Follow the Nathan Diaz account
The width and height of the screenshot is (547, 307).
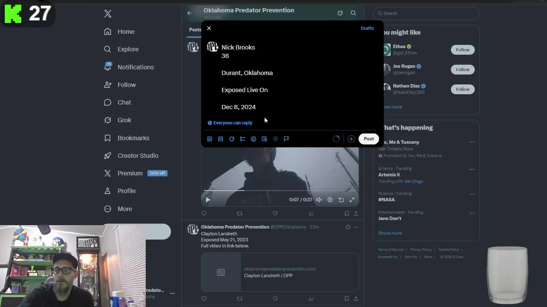[x=462, y=89]
